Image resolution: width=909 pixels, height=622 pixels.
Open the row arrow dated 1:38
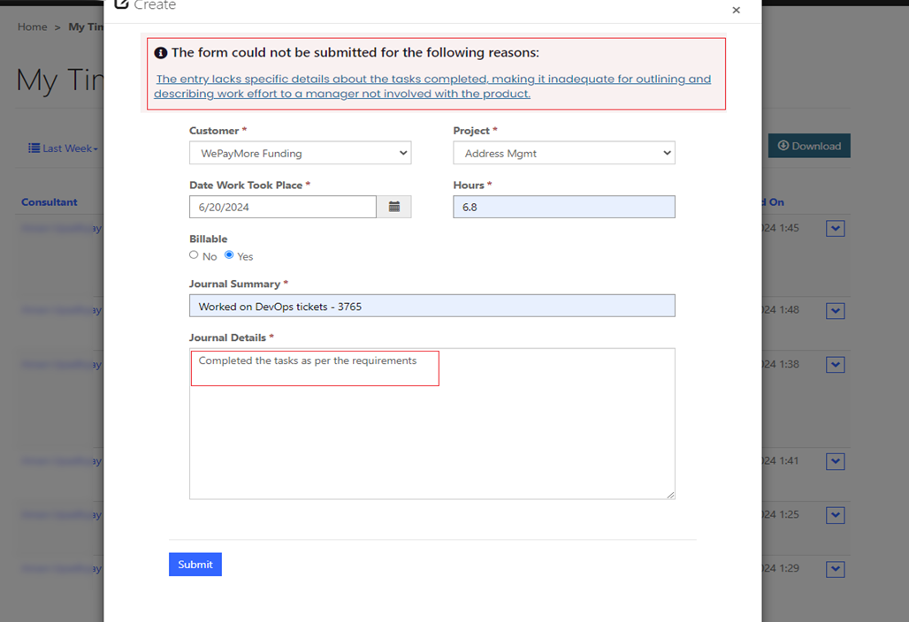(836, 365)
